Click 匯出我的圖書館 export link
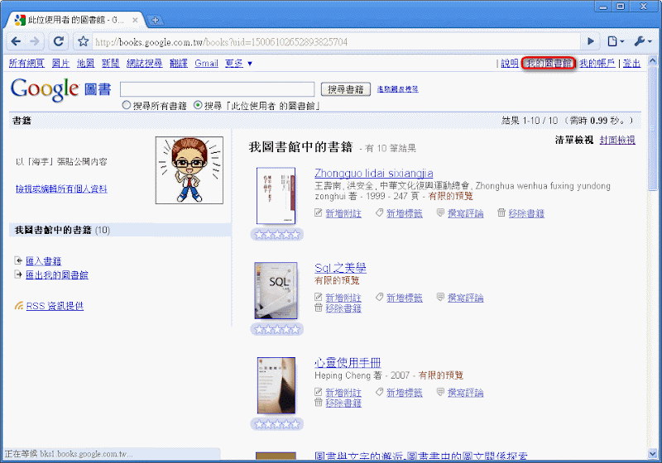The width and height of the screenshot is (662, 463). (x=57, y=275)
